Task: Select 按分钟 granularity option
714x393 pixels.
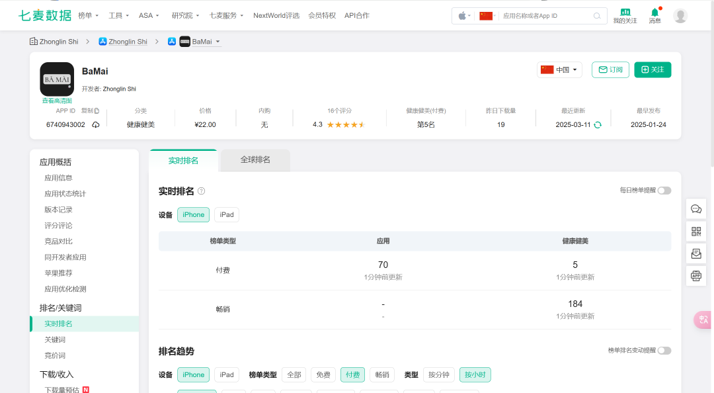Action: tap(439, 374)
